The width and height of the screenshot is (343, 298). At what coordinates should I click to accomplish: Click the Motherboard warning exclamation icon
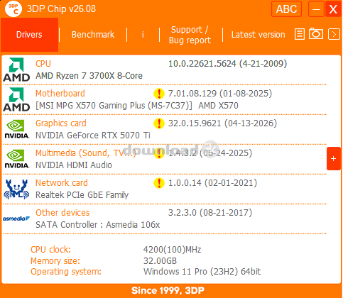click(159, 94)
